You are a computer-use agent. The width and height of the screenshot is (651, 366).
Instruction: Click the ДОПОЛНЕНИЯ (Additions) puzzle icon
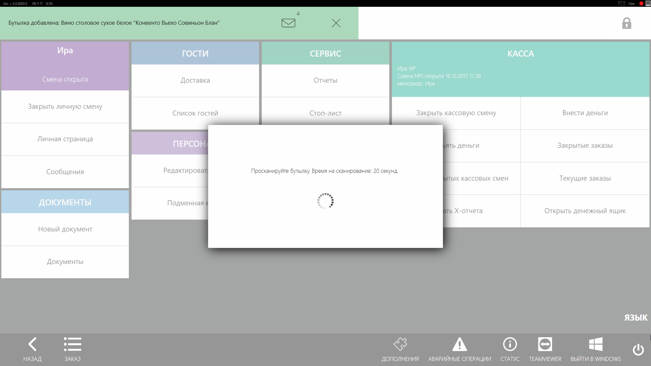(400, 344)
